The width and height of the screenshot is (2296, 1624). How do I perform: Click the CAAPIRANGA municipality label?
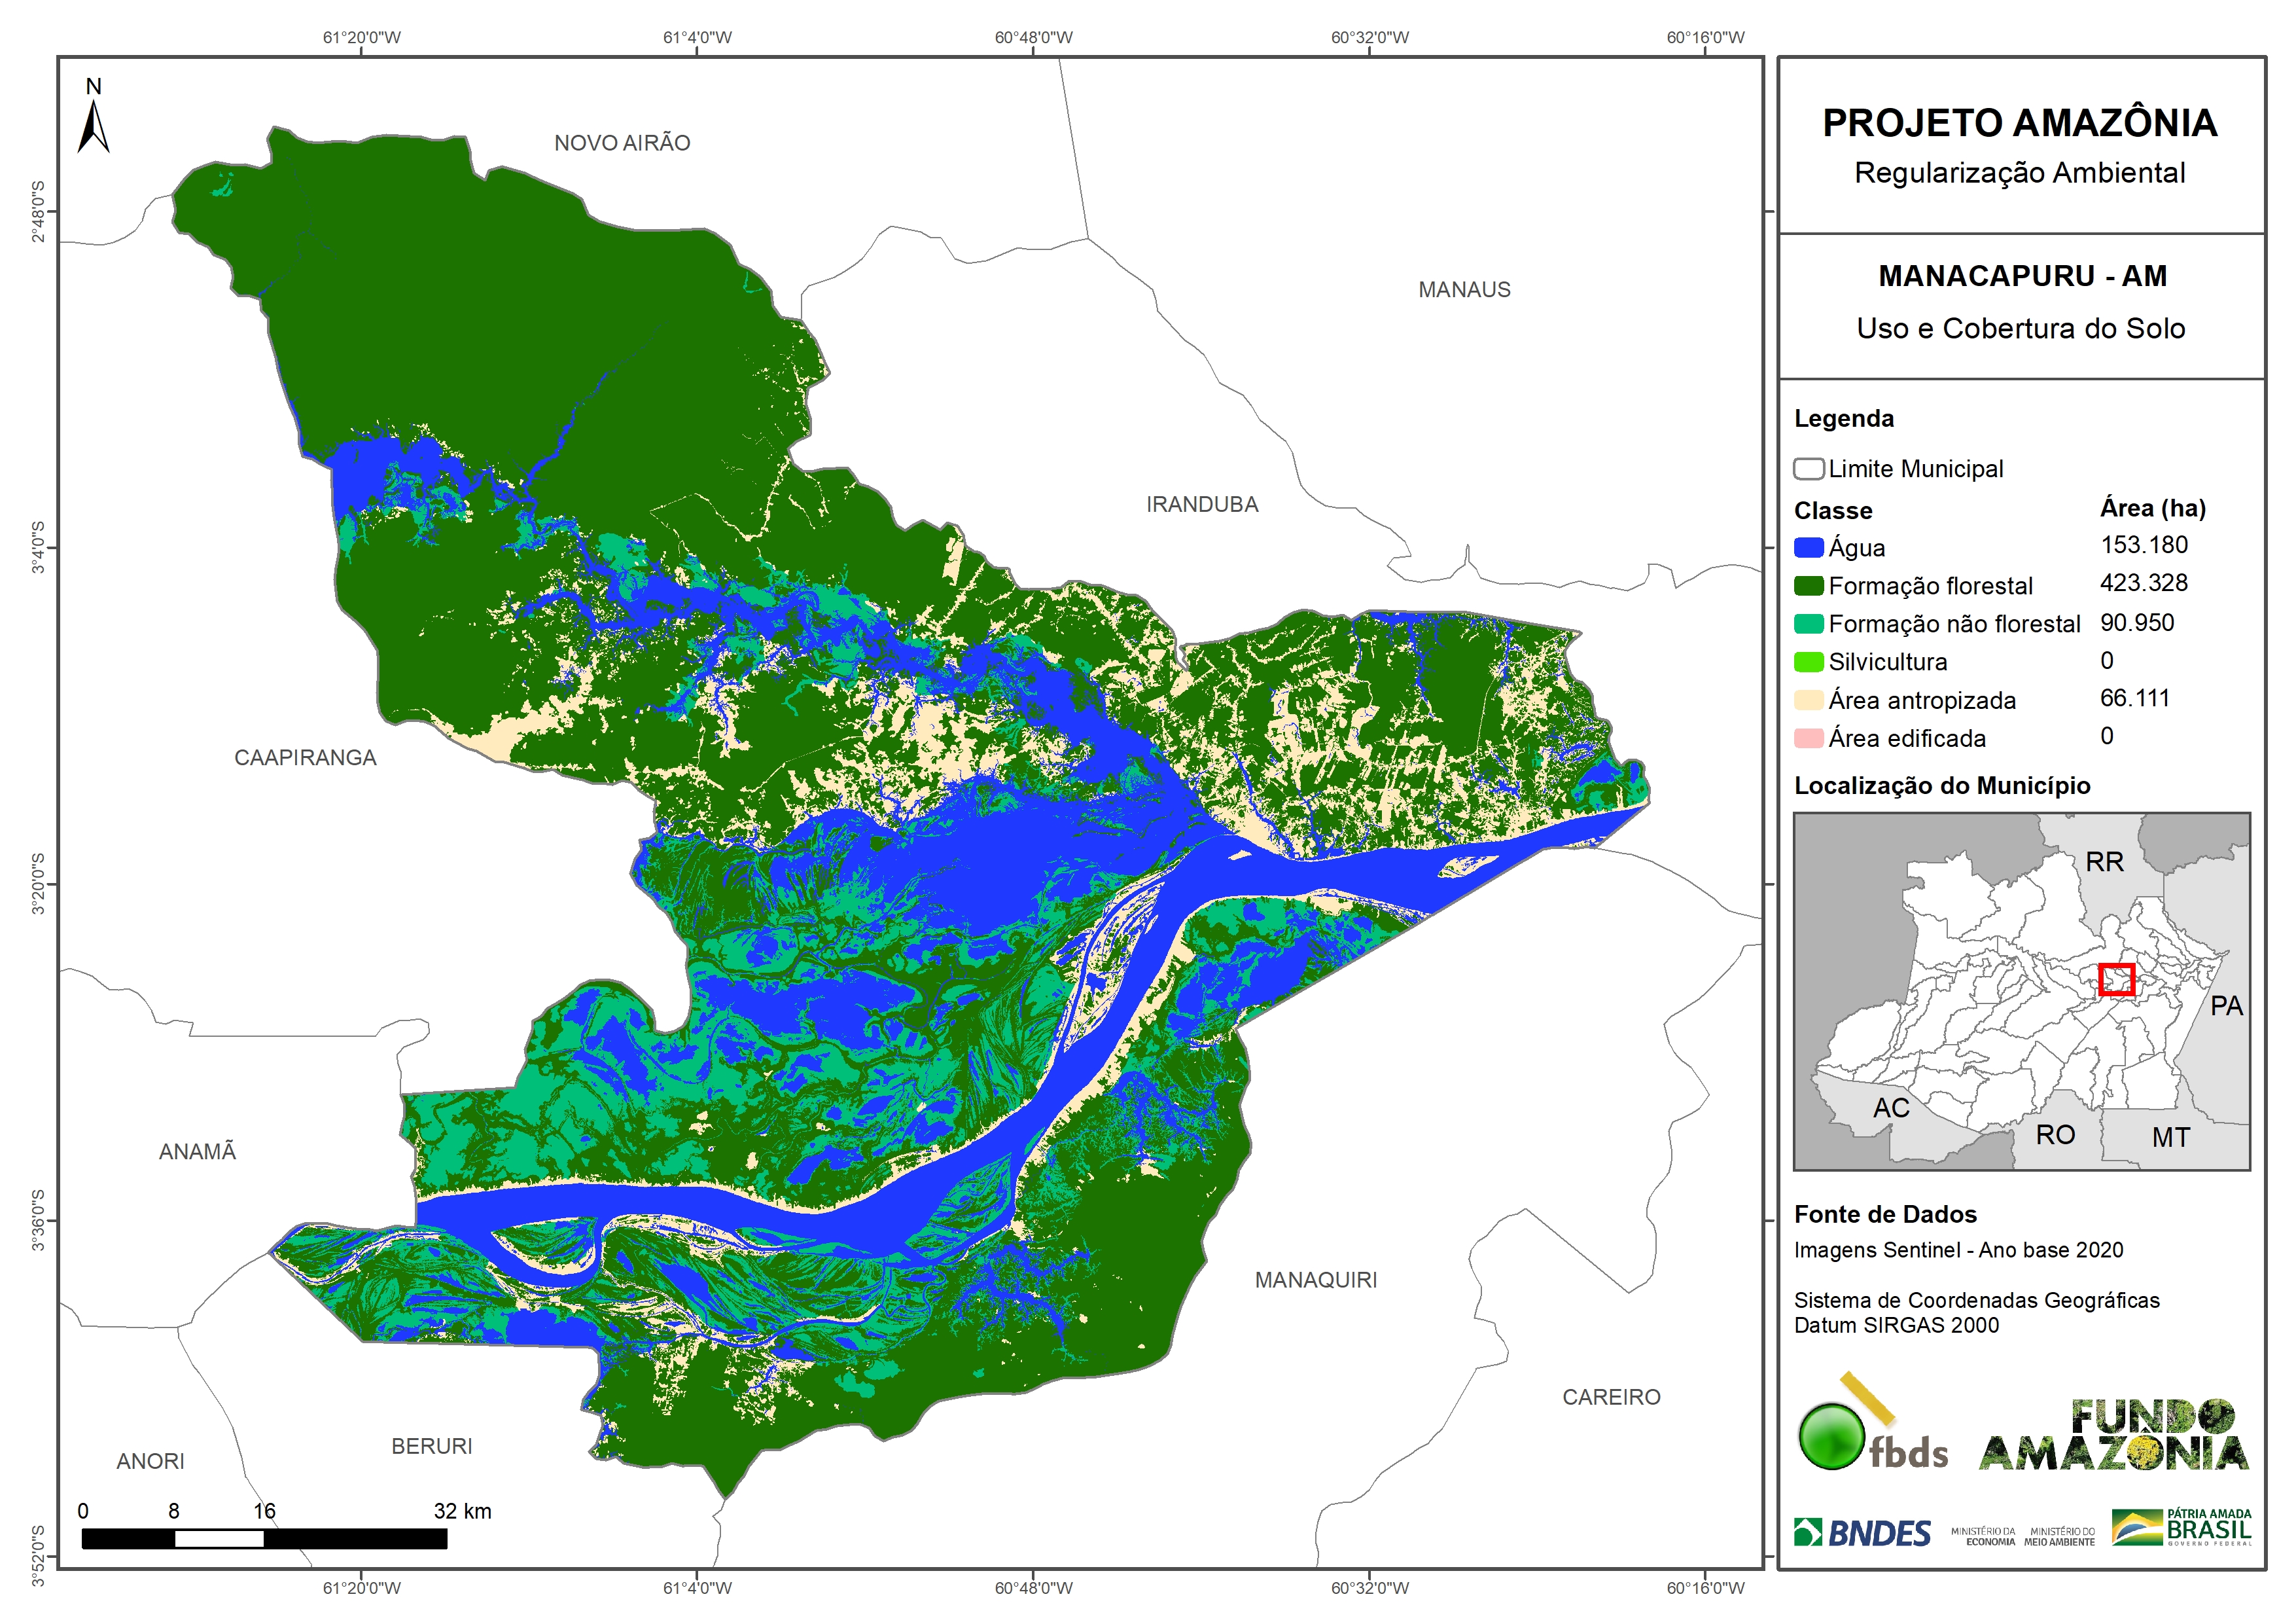tap(305, 759)
